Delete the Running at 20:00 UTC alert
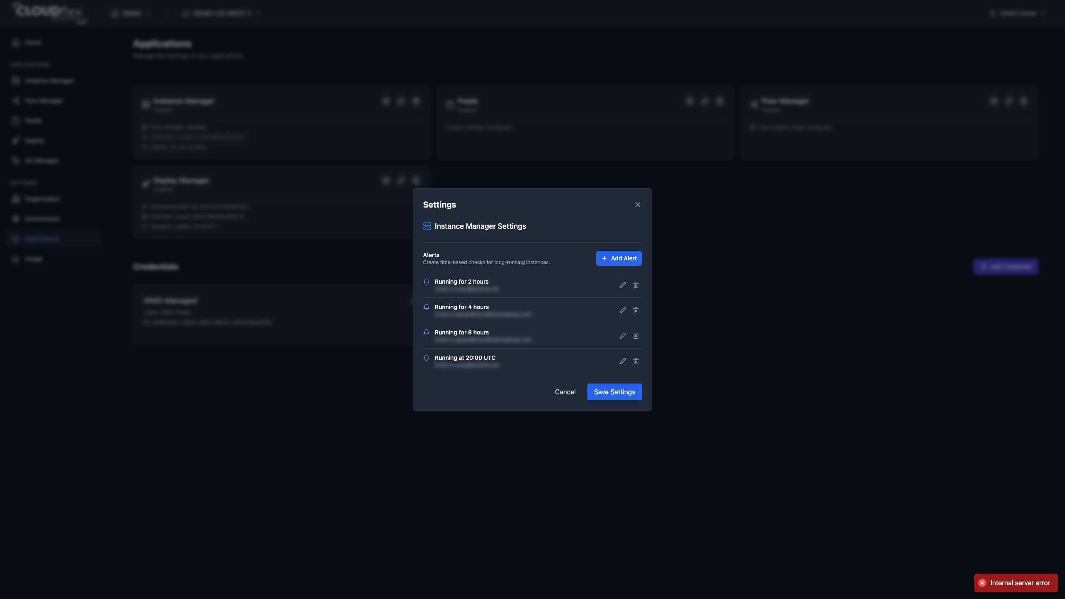The image size is (1065, 599). 636,361
